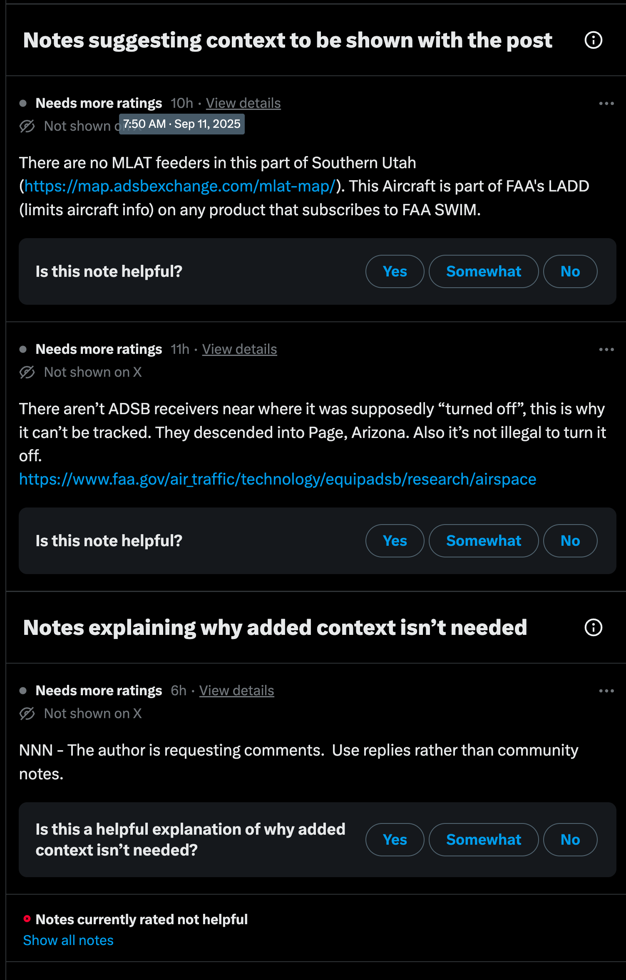Open three-dot menu on NNN note

[606, 691]
